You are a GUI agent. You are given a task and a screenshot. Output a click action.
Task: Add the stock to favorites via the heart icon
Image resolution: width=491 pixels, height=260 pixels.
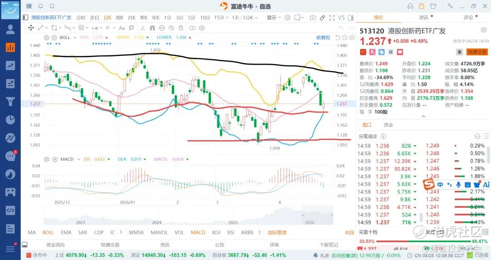(x=400, y=52)
